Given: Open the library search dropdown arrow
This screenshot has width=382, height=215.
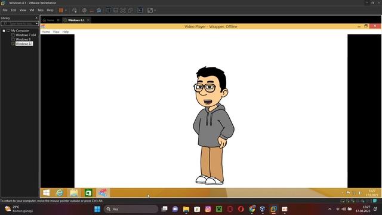Looking at the screenshot, I should (x=36, y=24).
